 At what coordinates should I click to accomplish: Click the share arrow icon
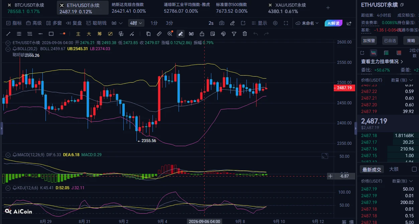click(349, 23)
